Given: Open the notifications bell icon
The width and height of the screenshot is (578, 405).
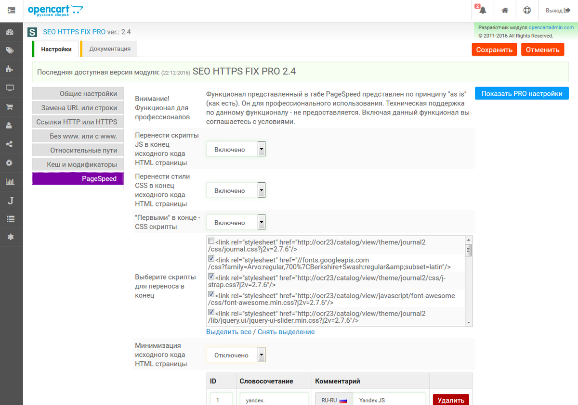Looking at the screenshot, I should click(483, 10).
